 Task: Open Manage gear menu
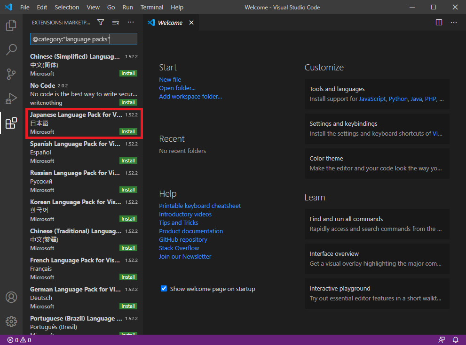[11, 321]
